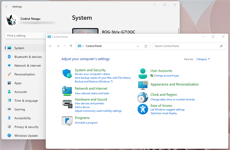Image resolution: width=230 pixels, height=150 pixels.
Task: Click the Codrut Neagu account name
Action: click(31, 19)
